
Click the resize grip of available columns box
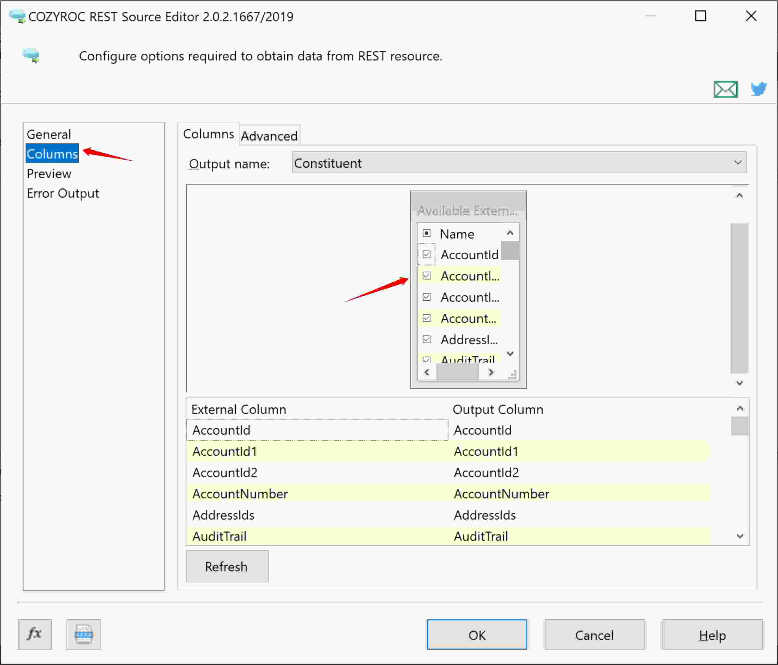pyautogui.click(x=512, y=374)
